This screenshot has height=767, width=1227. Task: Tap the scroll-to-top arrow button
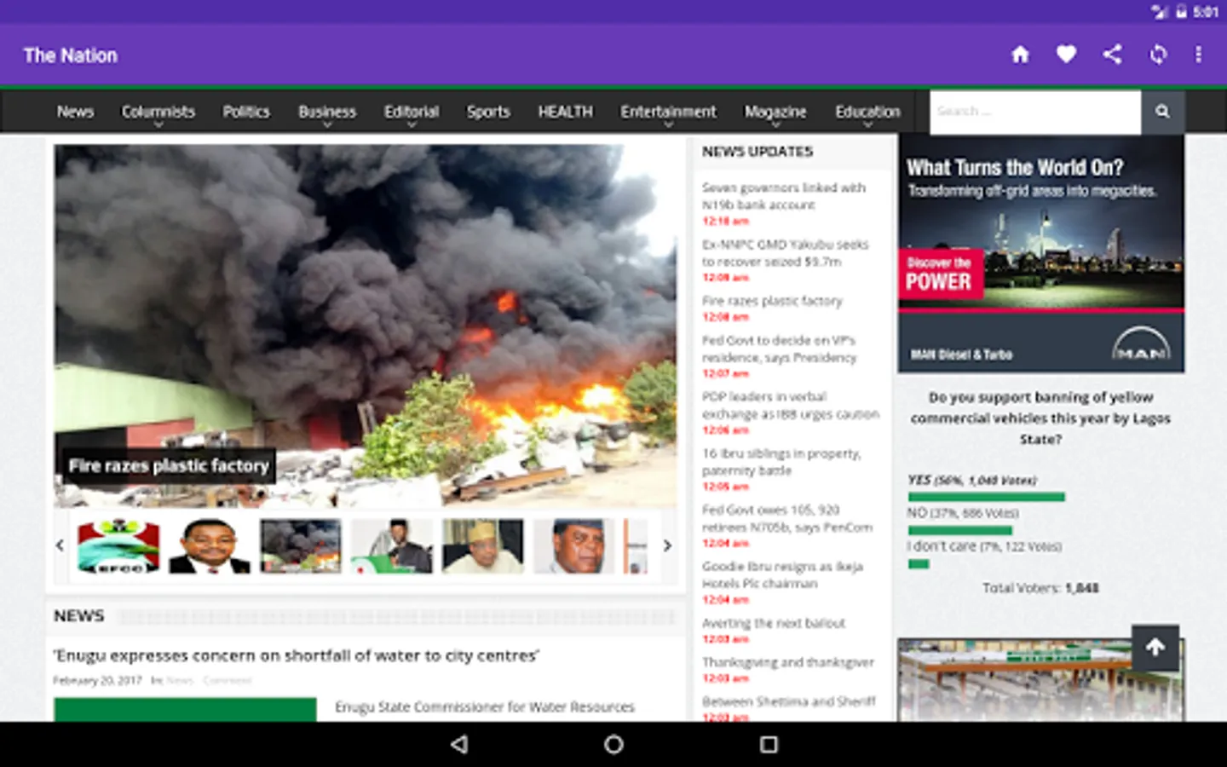(x=1155, y=647)
